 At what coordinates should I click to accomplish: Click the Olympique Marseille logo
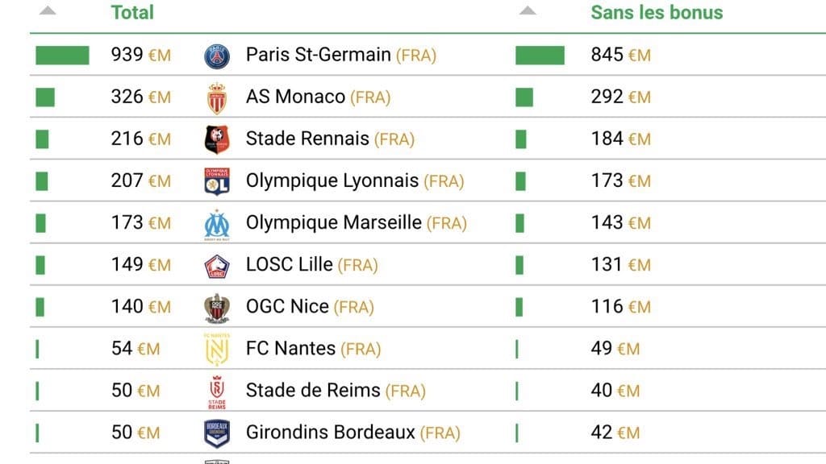217,224
